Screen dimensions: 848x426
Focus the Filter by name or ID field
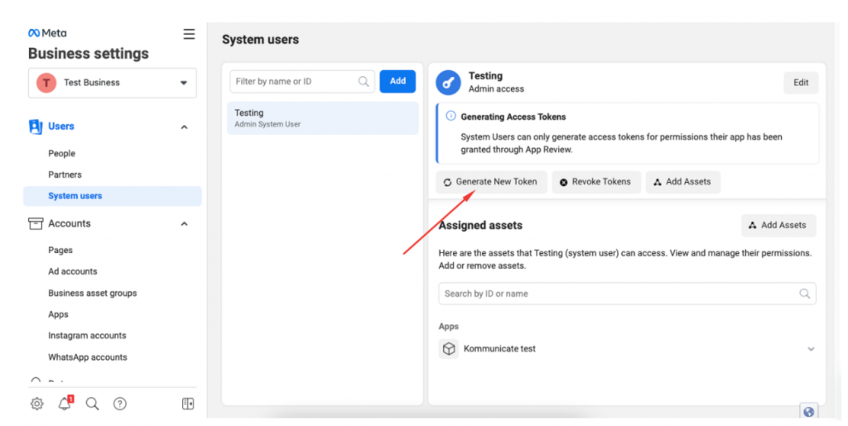click(302, 82)
